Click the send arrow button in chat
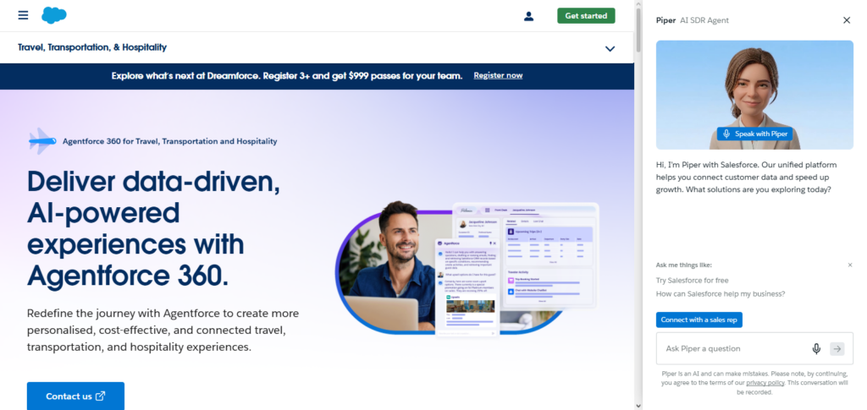The image size is (867, 410). pos(837,349)
